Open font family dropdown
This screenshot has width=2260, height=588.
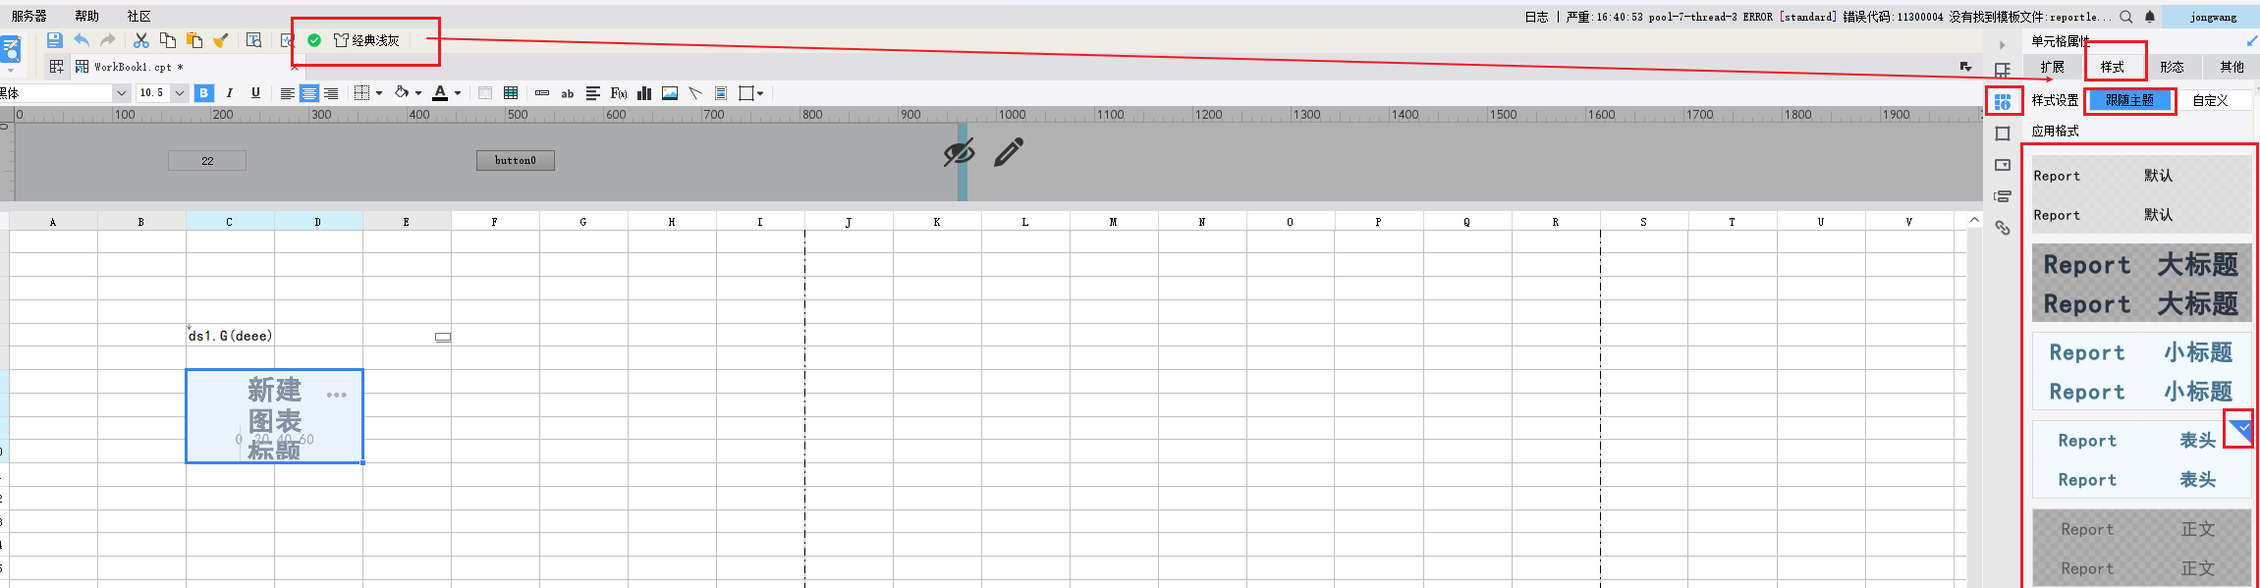click(x=122, y=93)
